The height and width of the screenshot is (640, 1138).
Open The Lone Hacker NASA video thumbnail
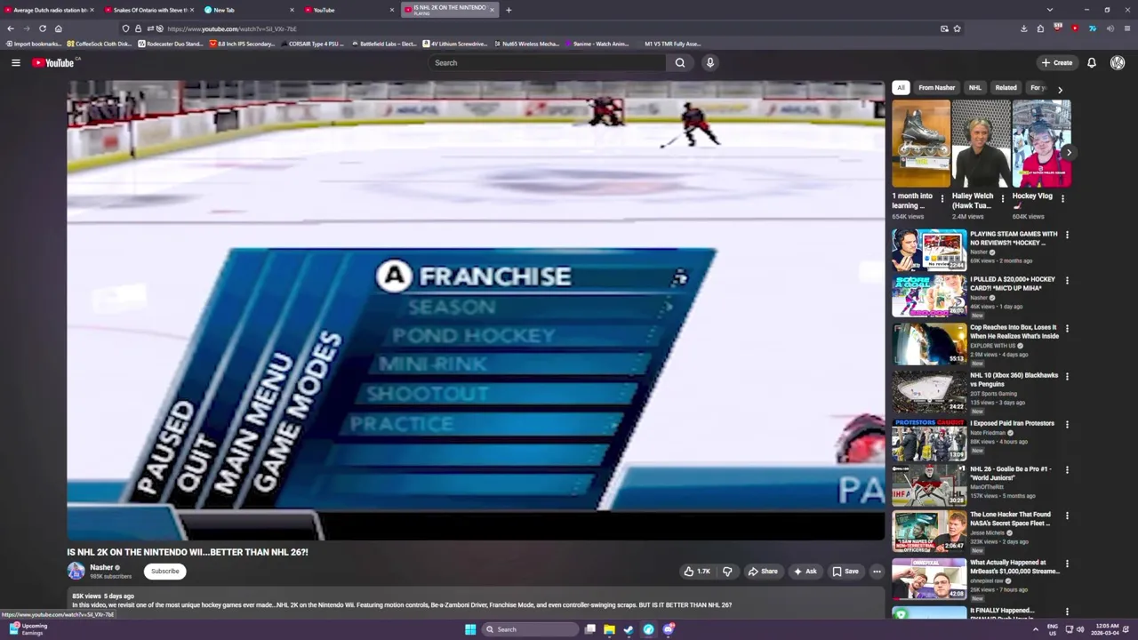(929, 532)
